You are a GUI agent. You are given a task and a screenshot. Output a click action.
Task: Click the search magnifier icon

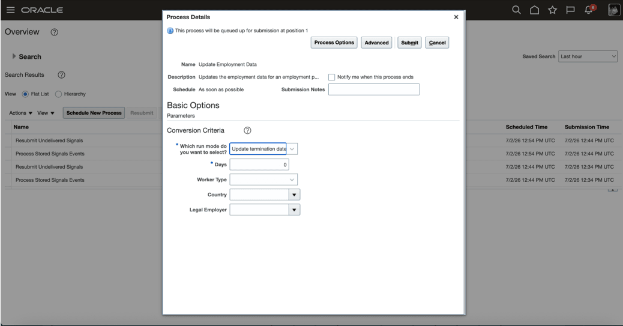point(516,10)
